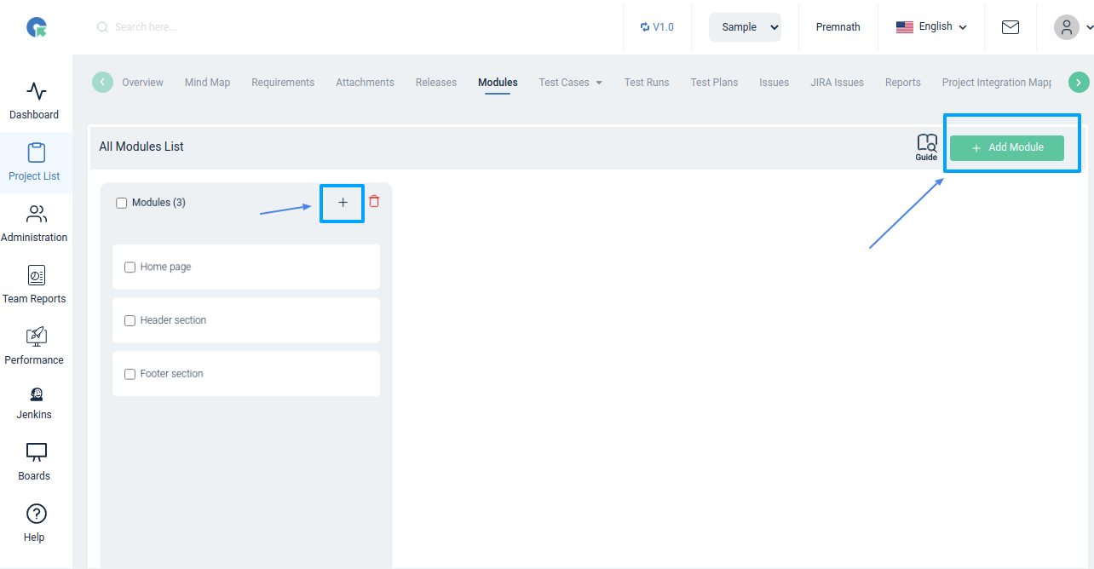Toggle the Modules (3) select-all checkbox
The image size is (1094, 569).
click(122, 203)
